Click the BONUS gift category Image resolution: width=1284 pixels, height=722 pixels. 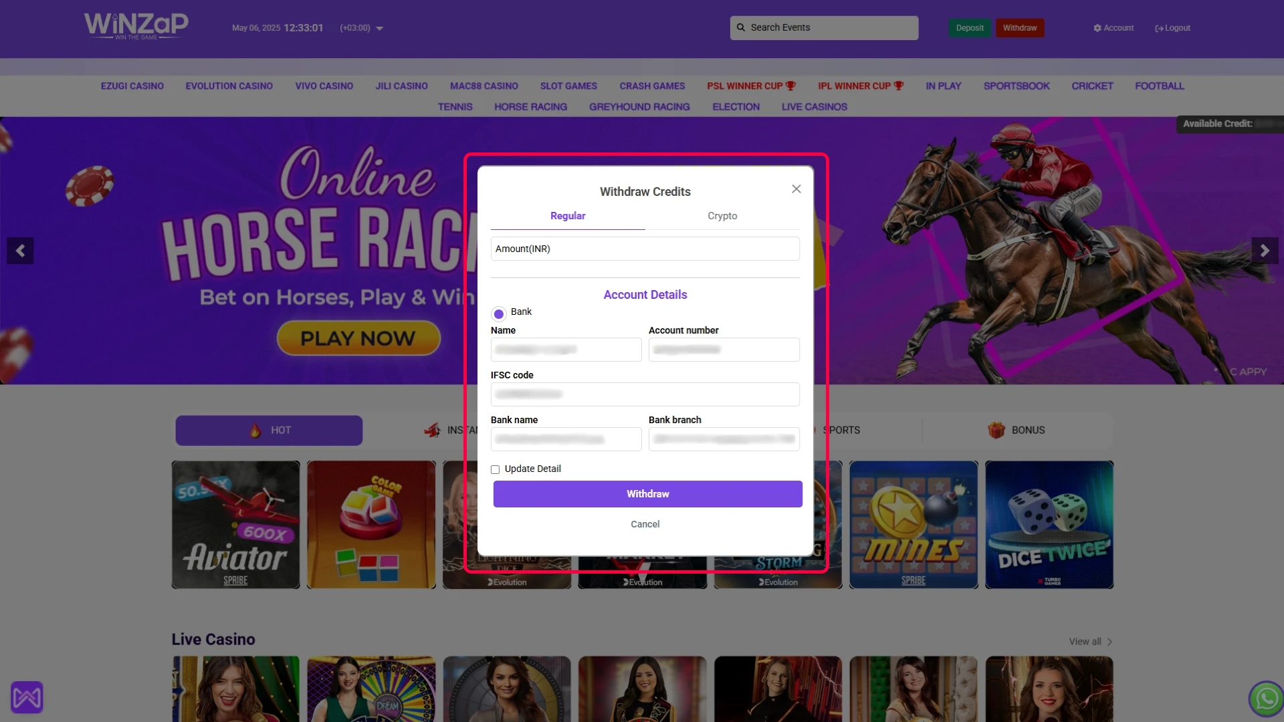click(x=1016, y=431)
